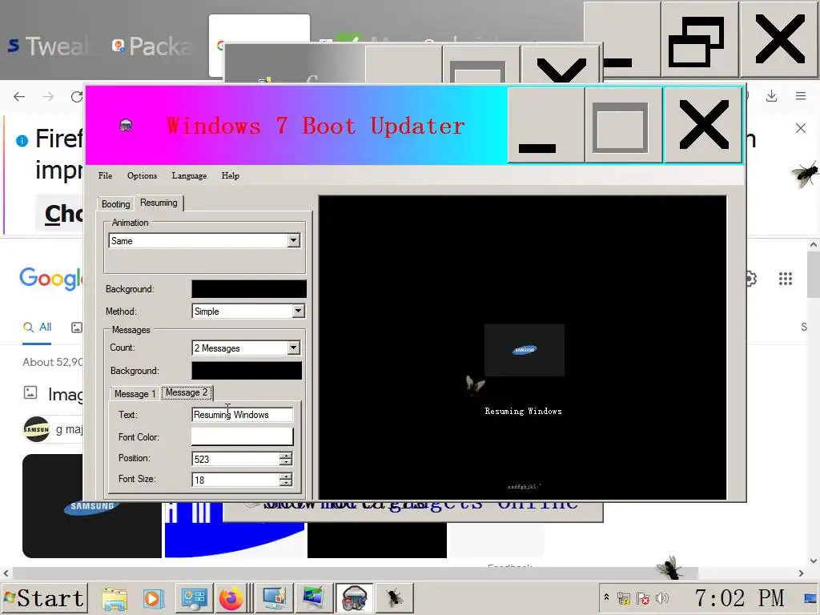Image resolution: width=820 pixels, height=615 pixels.
Task: Open Google search settings gear
Action: [x=751, y=279]
